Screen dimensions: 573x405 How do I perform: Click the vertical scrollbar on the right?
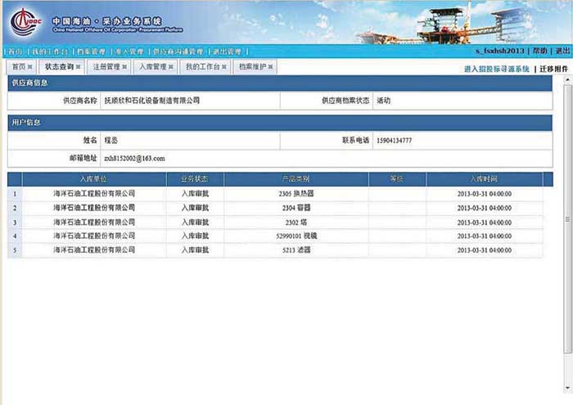(567, 221)
